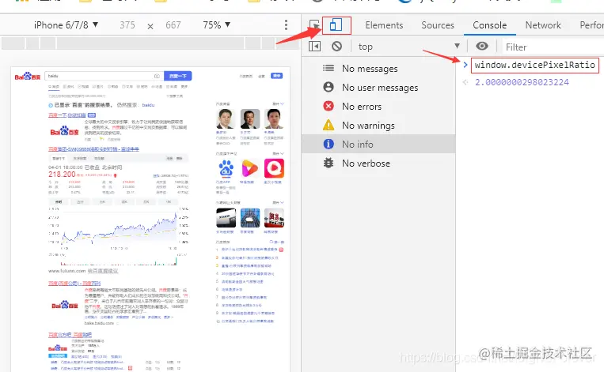Switch to the Console tab
This screenshot has width=604, height=372.
[489, 25]
